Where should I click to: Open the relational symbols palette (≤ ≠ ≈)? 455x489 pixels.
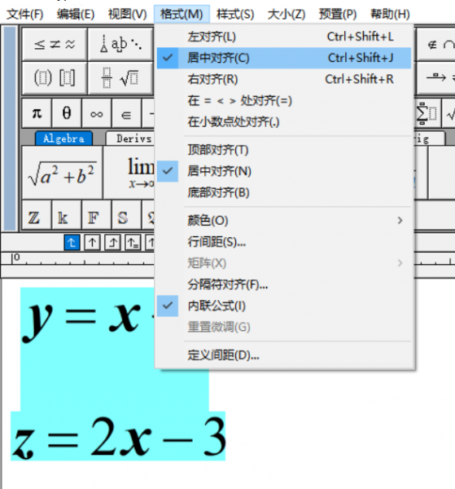pos(55,44)
